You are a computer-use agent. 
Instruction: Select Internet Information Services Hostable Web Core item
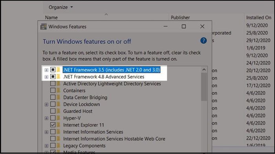[114, 139]
